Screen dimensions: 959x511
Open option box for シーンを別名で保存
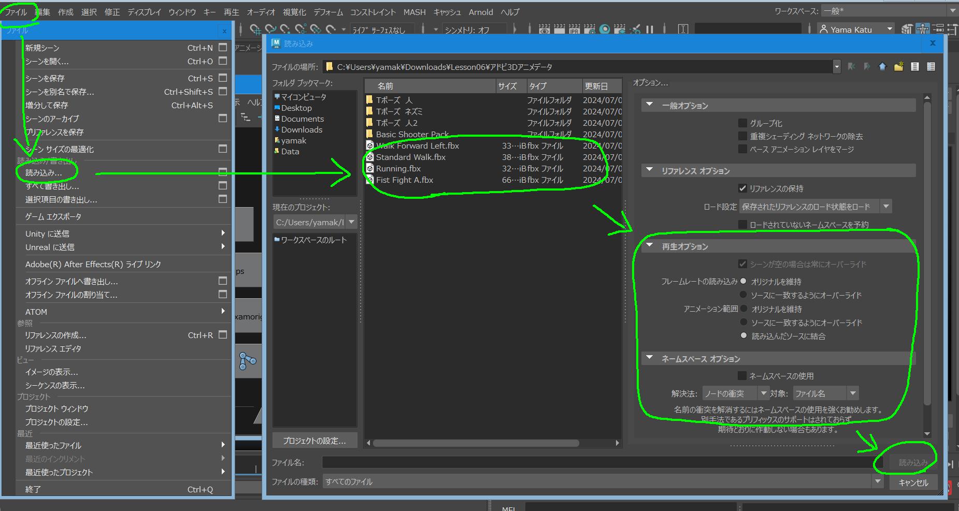point(223,91)
